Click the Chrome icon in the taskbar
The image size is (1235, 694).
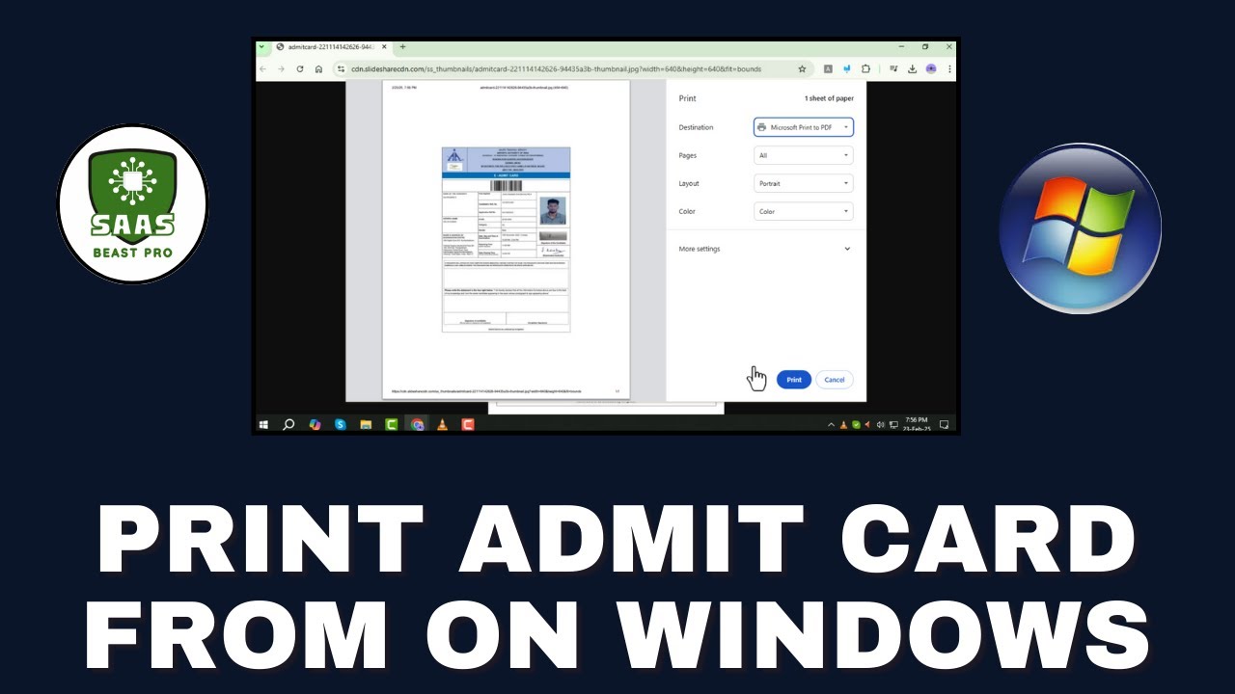click(x=417, y=424)
